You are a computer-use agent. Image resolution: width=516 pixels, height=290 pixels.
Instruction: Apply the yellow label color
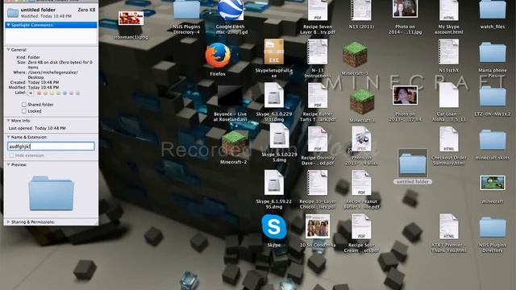point(52,93)
